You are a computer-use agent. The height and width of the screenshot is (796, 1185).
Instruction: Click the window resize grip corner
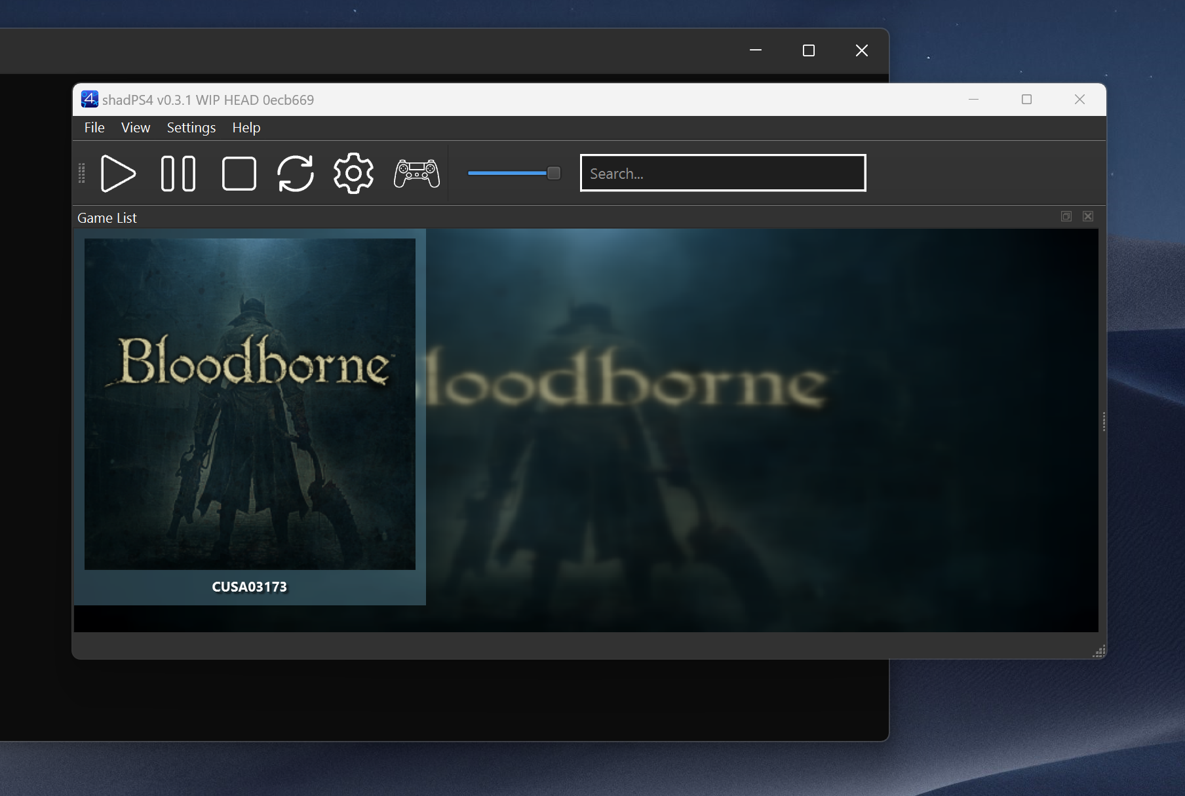point(1100,651)
